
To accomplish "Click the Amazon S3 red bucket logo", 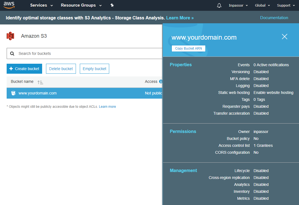I will [x=11, y=36].
